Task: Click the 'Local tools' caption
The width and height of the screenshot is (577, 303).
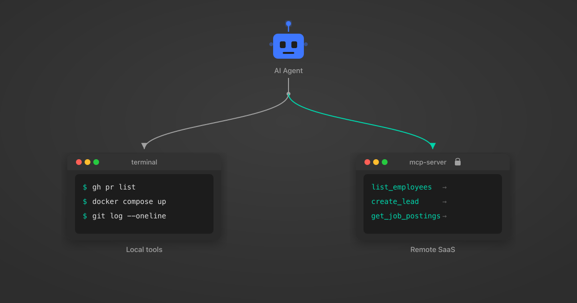Action: point(144,250)
